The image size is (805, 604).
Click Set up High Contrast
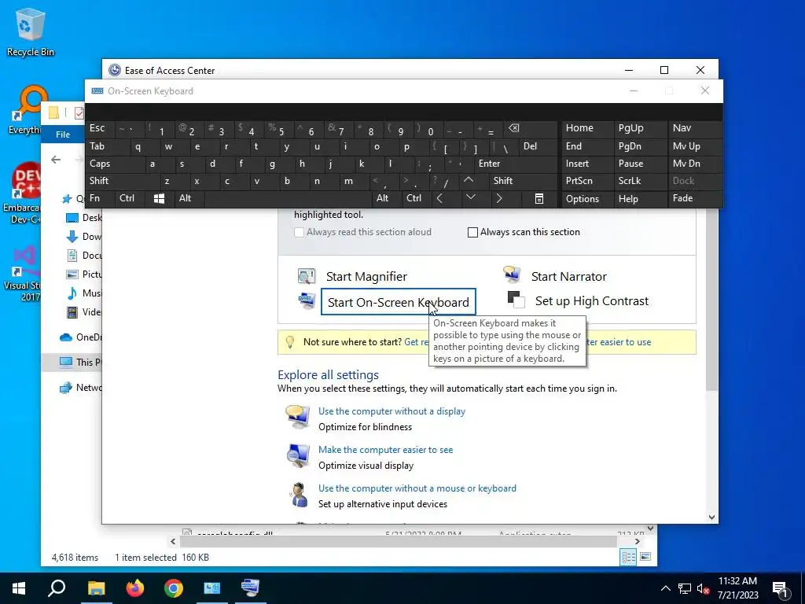pos(592,301)
